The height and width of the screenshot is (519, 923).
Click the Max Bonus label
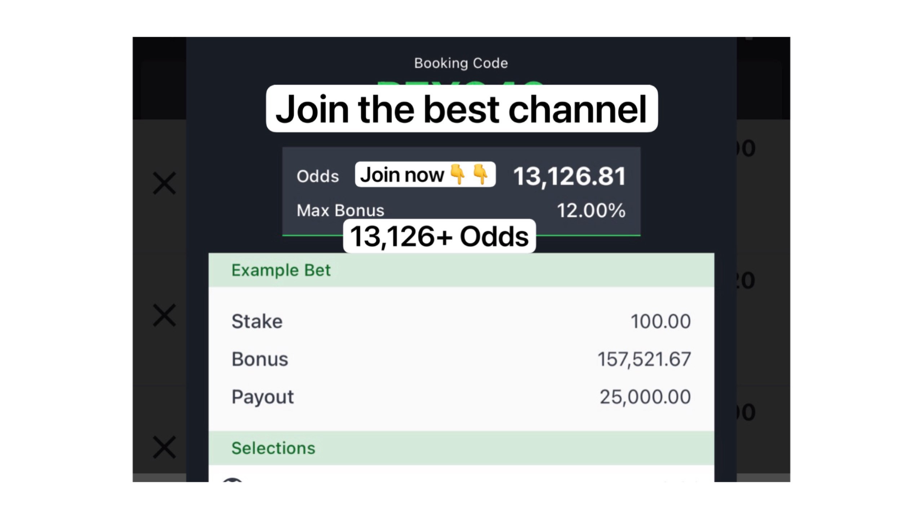pos(340,210)
